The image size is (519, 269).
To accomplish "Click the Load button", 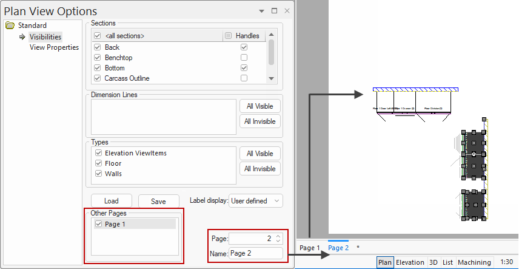I will pos(111,201).
